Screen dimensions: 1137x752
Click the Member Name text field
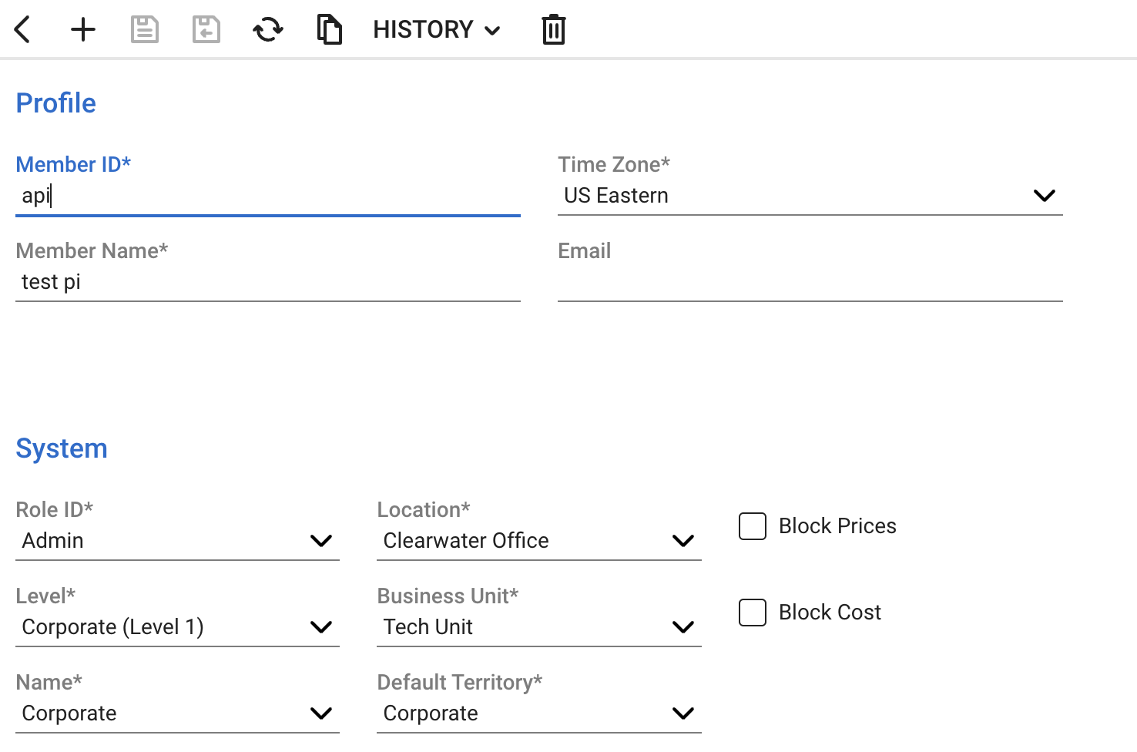coord(267,282)
